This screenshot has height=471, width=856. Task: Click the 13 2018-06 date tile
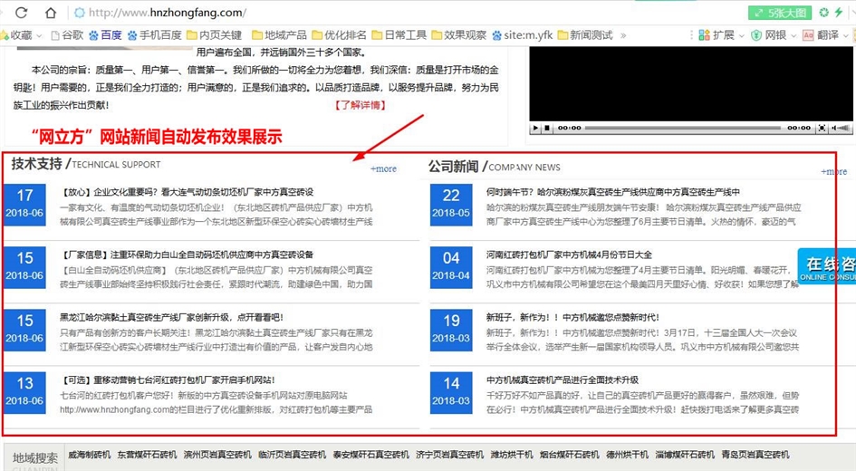(24, 393)
